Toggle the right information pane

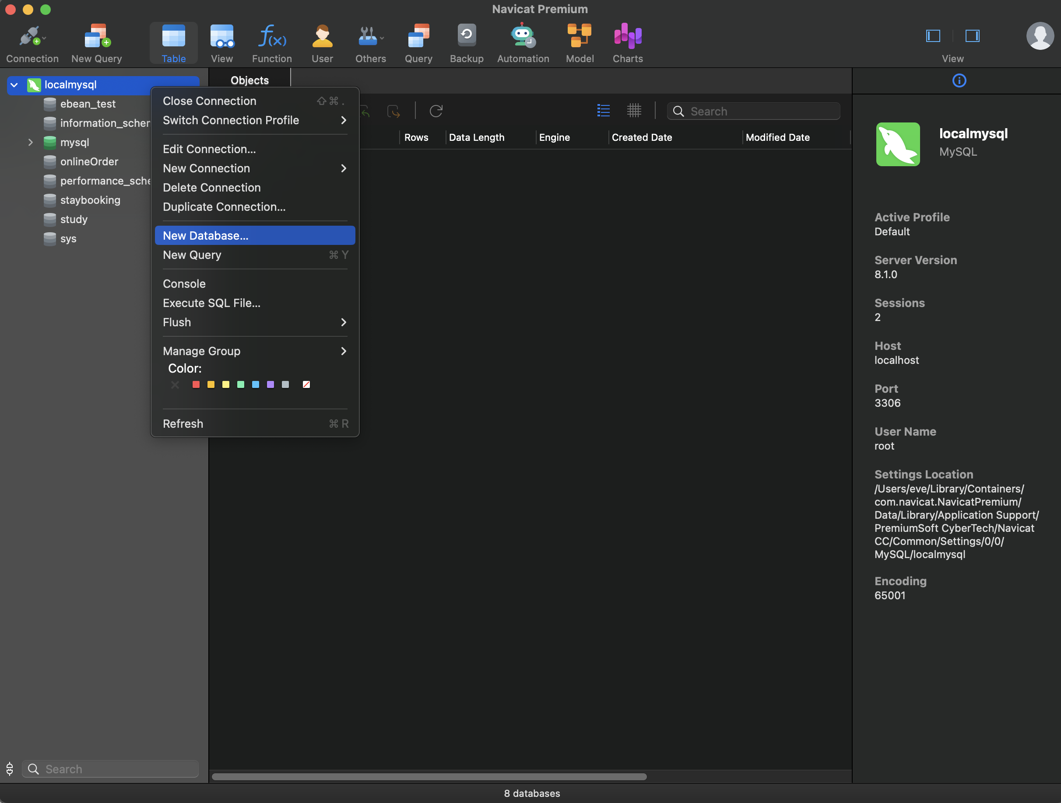972,35
